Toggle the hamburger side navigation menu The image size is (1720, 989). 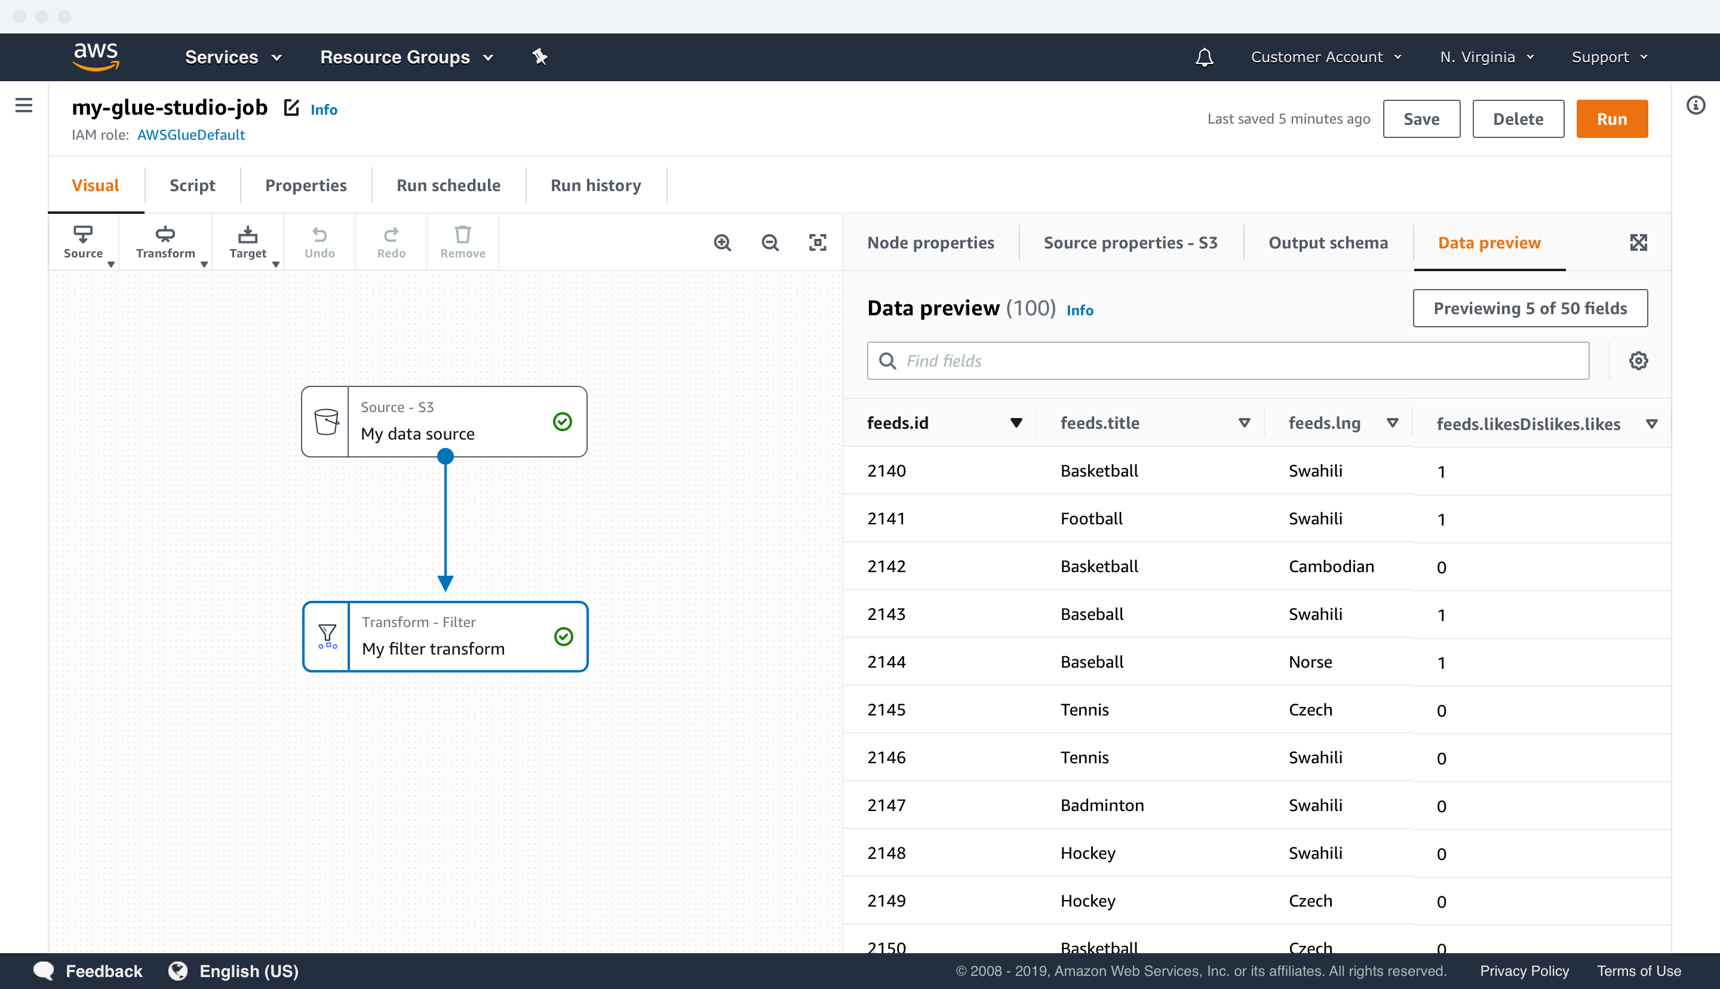tap(24, 105)
